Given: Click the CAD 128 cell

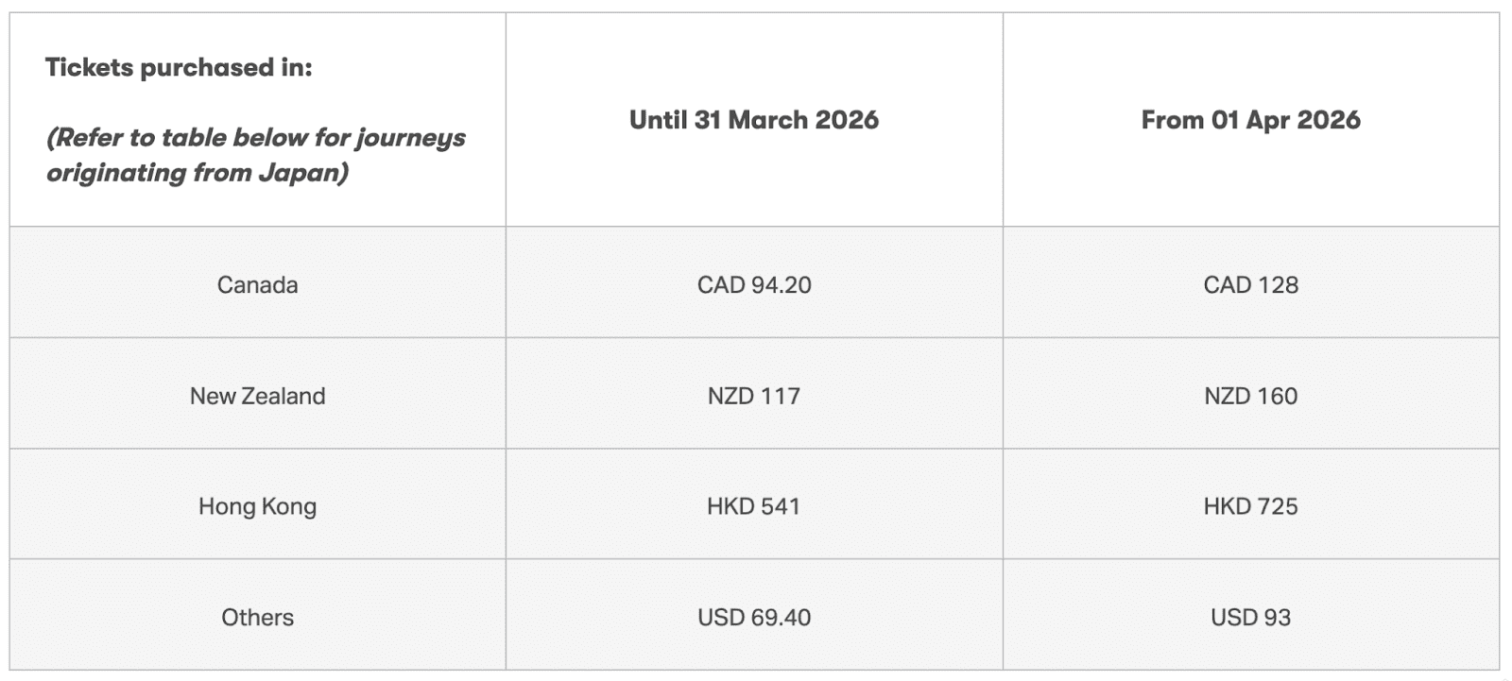Looking at the screenshot, I should pos(1250,284).
